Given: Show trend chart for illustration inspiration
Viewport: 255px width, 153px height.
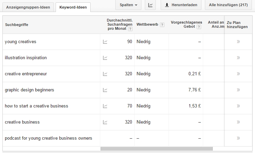Looking at the screenshot, I should point(105,58).
